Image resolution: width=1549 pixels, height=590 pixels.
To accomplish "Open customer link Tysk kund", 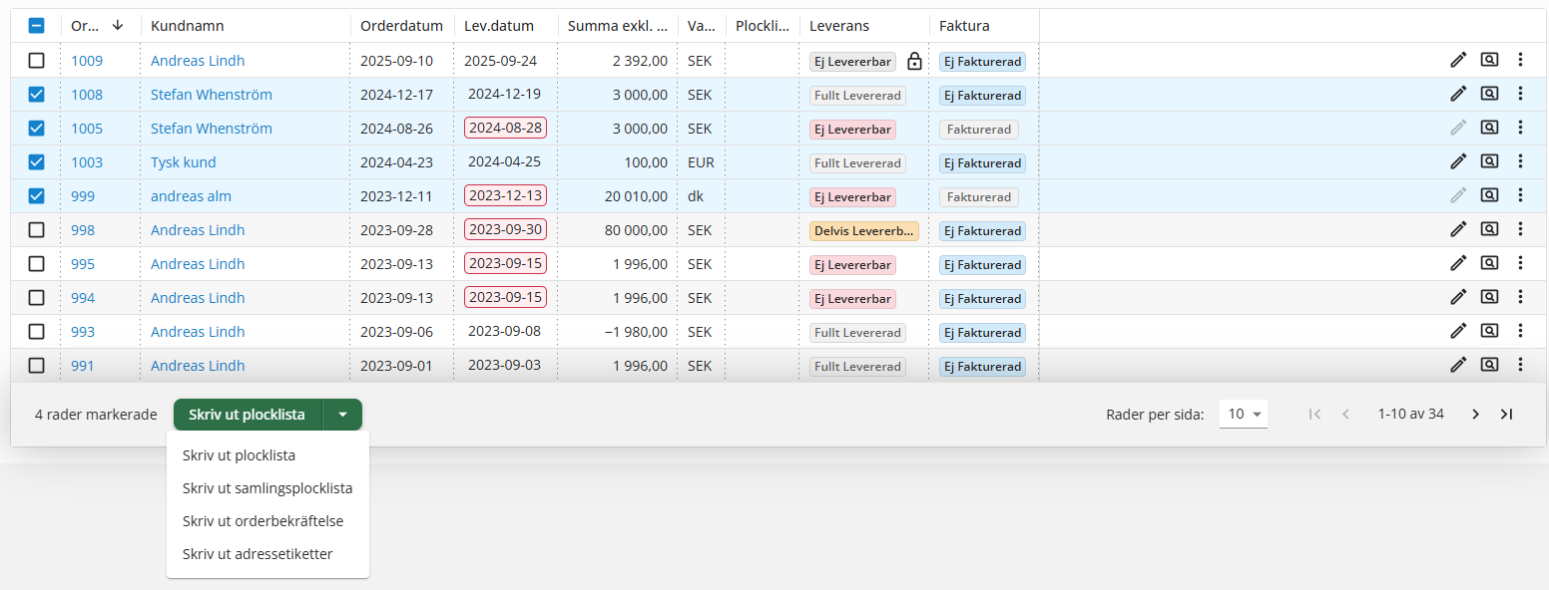I will pyautogui.click(x=184, y=162).
